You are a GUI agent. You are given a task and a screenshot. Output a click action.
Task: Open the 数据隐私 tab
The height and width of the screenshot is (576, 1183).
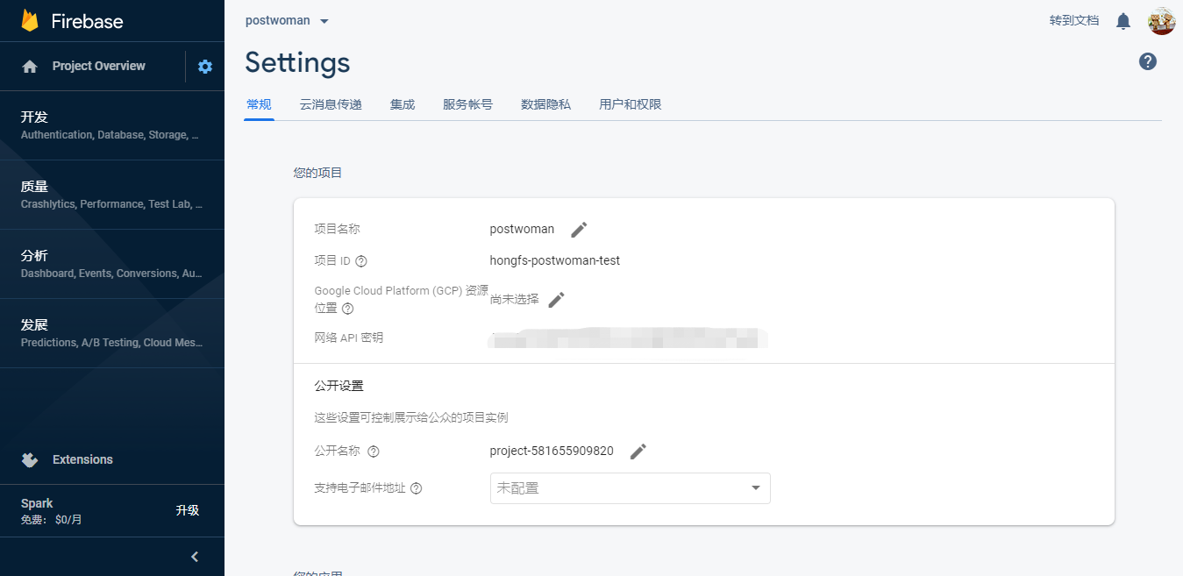(545, 104)
